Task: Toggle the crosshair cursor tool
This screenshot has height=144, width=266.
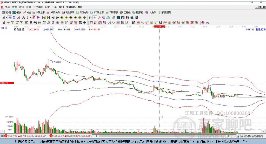Action: (x=95, y=18)
